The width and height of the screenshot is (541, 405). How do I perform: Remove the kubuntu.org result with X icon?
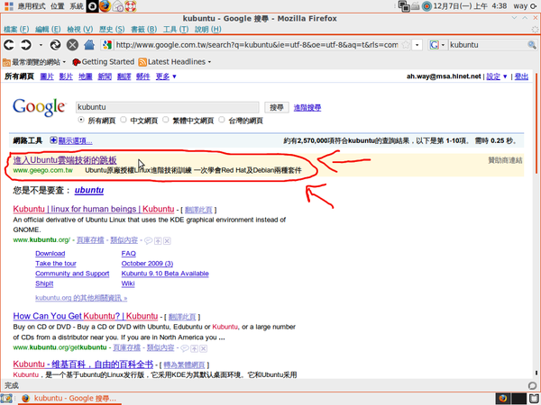[x=167, y=240]
